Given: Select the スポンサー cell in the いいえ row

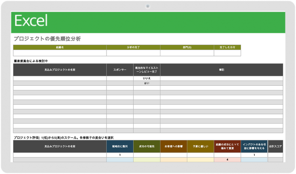Looking at the screenshot, I should 120,79.
